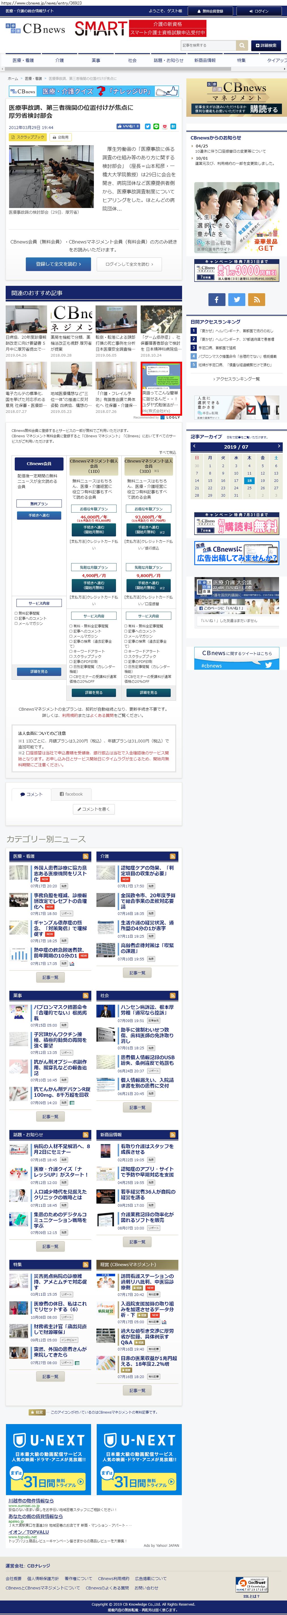Click 詳細を見る under CBnews会員
The image size is (287, 1615).
(x=39, y=671)
